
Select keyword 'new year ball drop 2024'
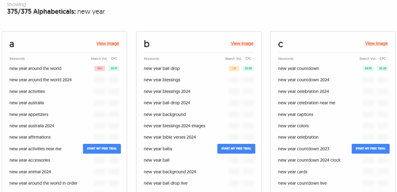pos(167,103)
